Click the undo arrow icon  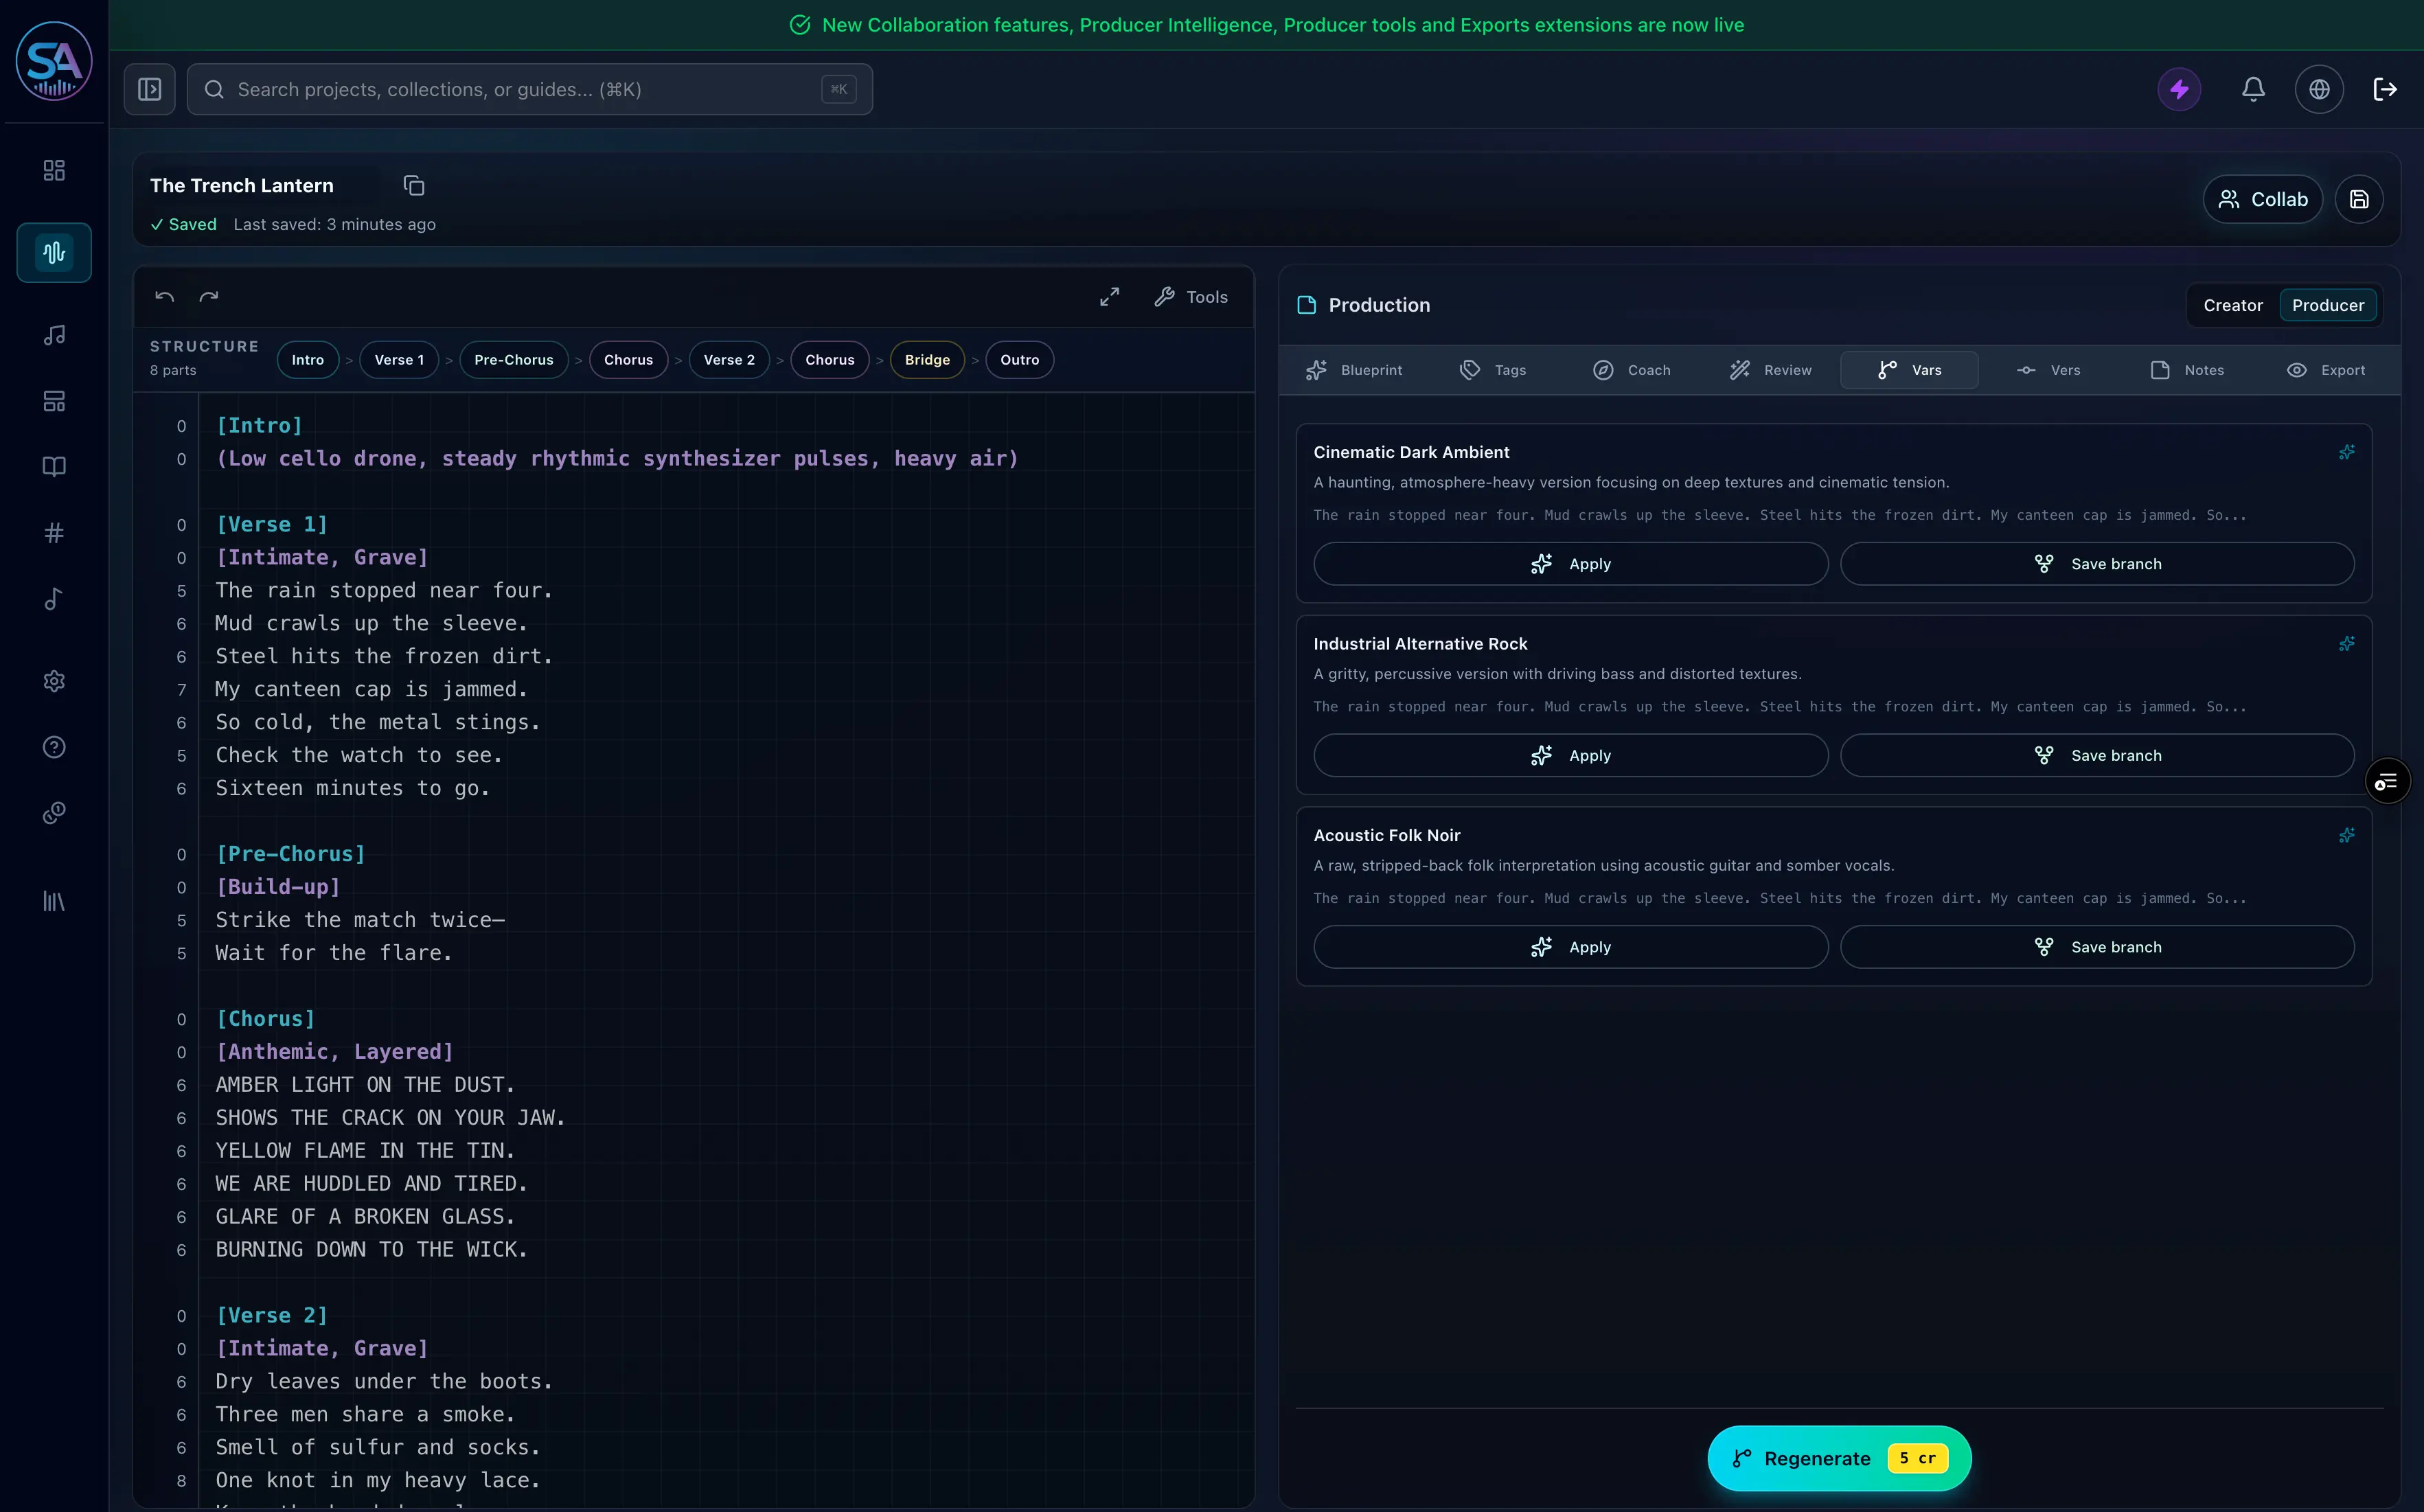click(165, 297)
